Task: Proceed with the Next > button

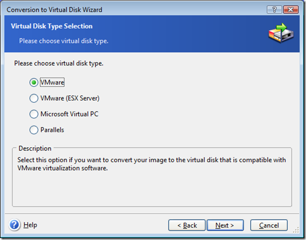Action: coord(225,225)
